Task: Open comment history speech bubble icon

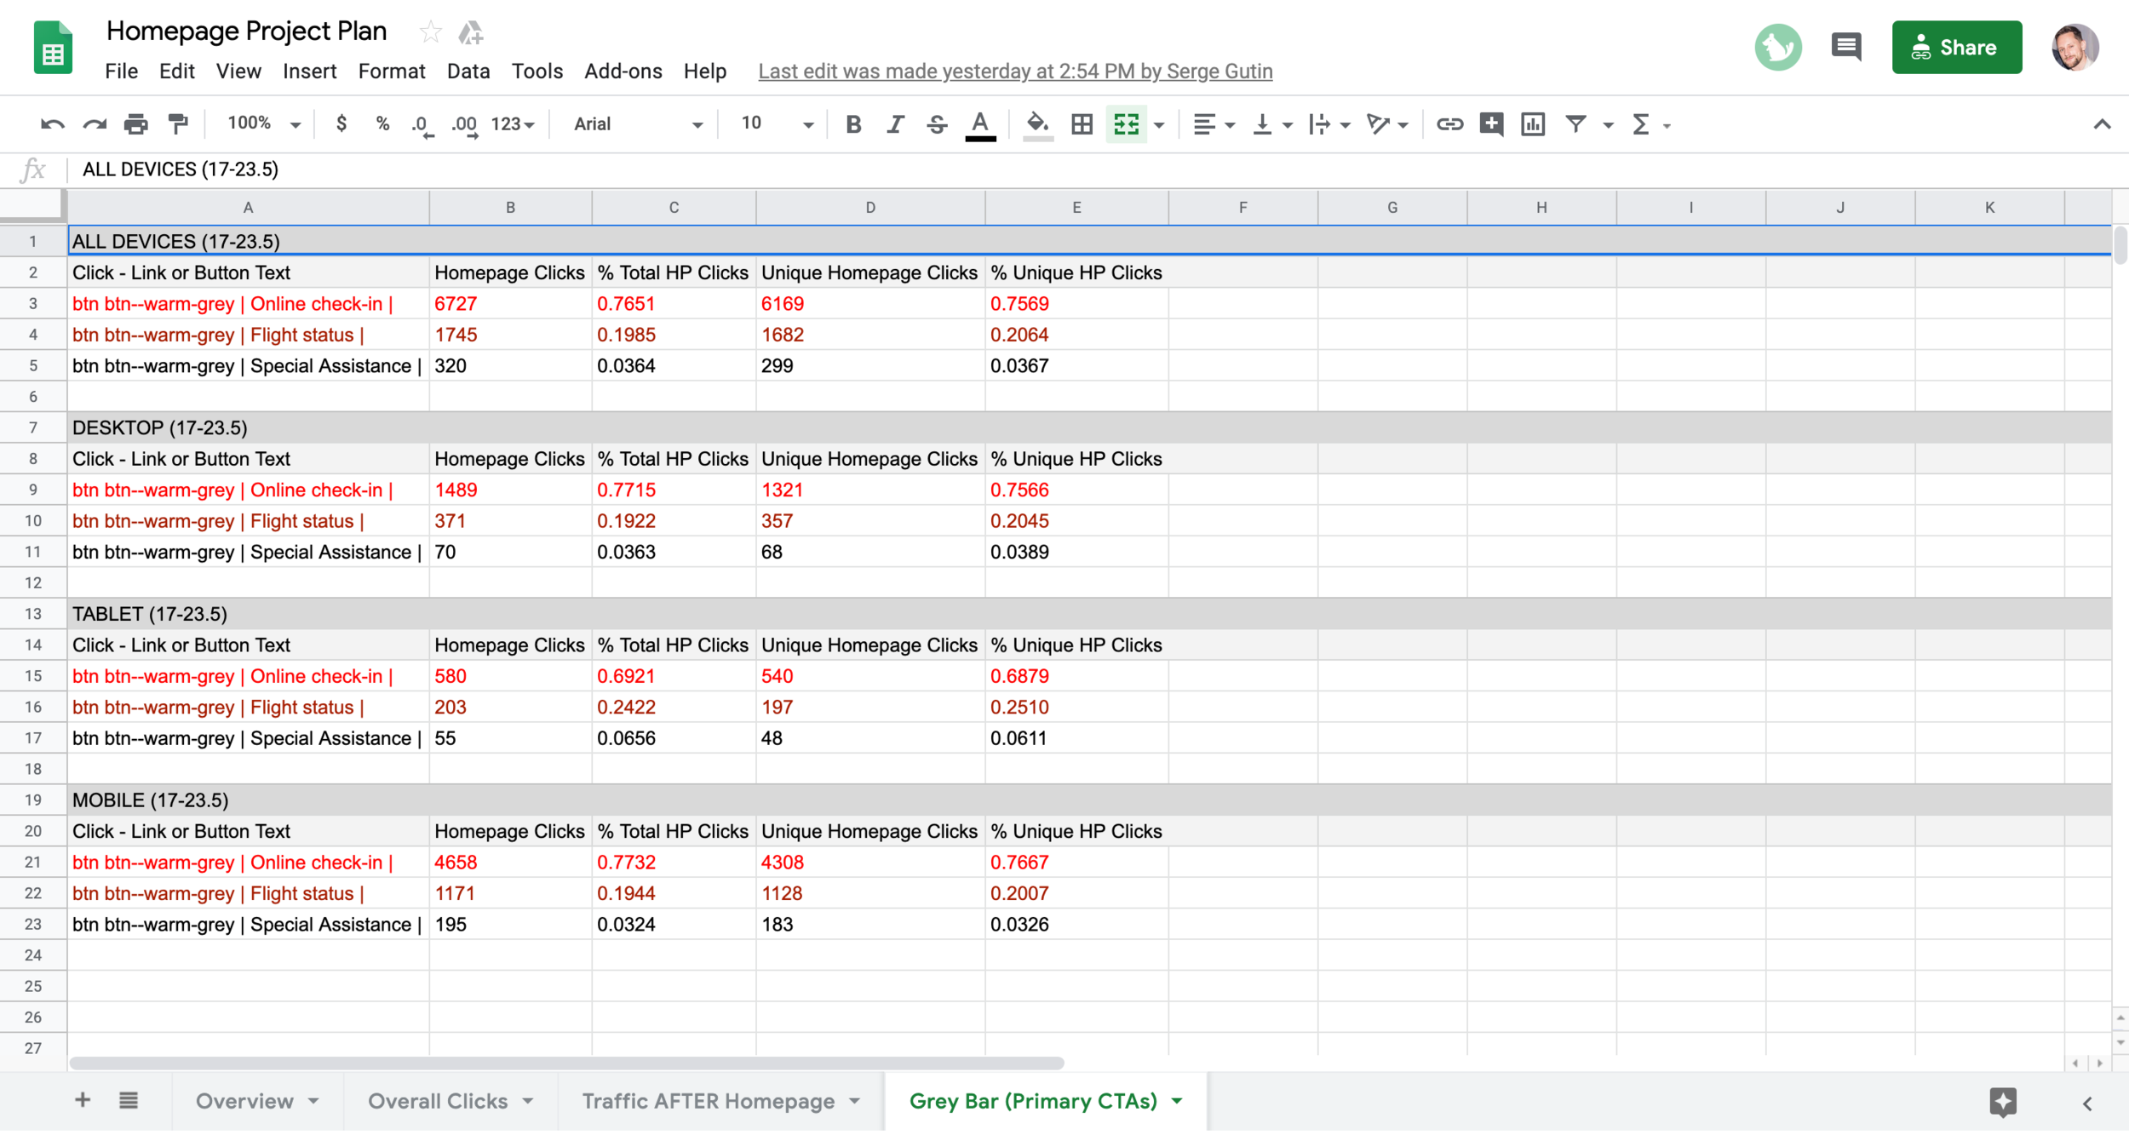Action: click(x=1845, y=47)
